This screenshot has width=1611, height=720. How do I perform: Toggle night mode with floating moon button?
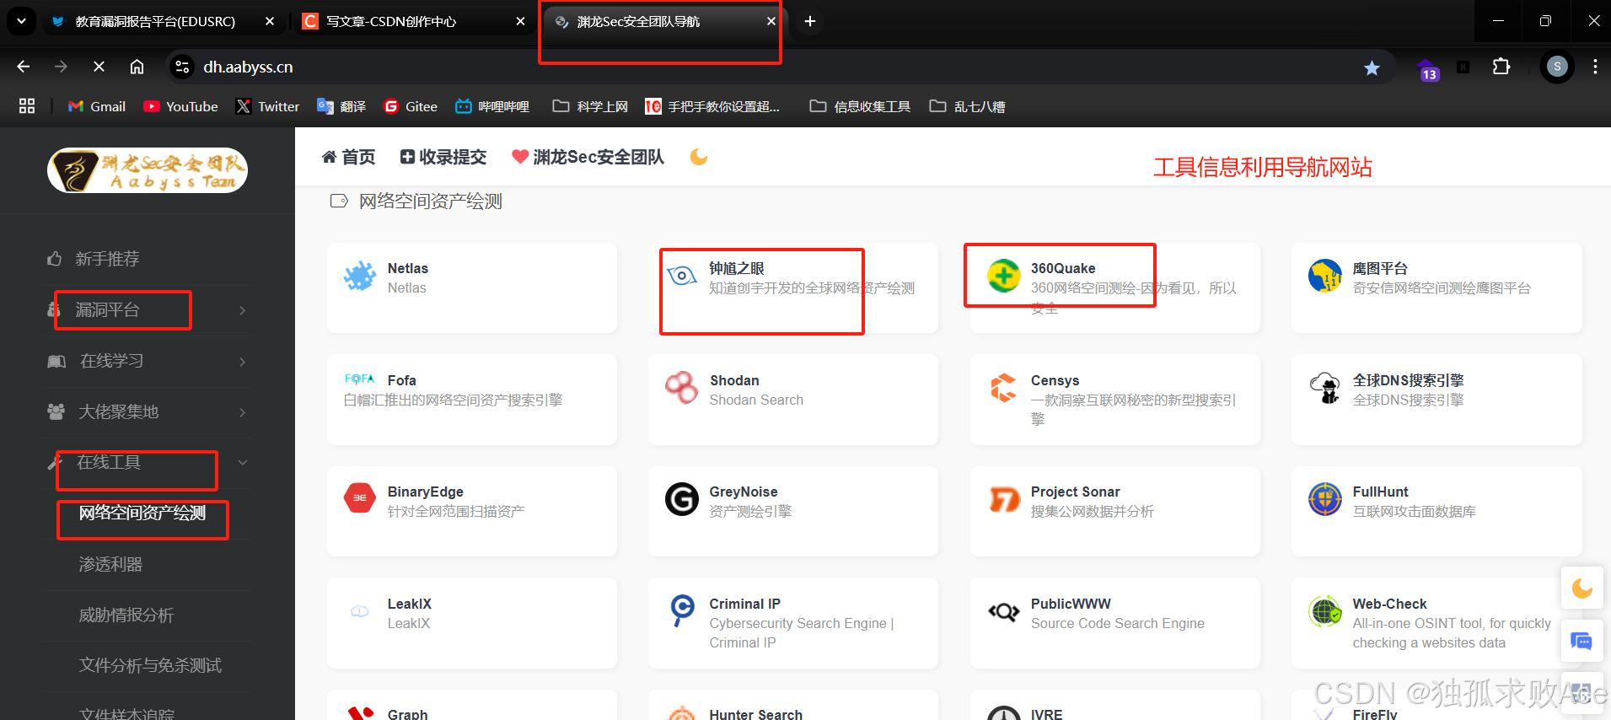point(1581,588)
